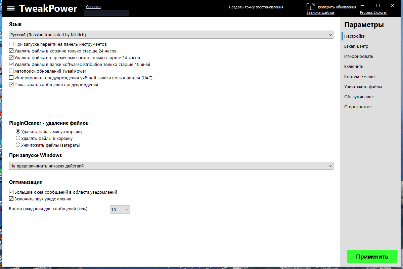403x269 pixels.
Task: Go to Контекст-меню section
Action: [x=359, y=76]
